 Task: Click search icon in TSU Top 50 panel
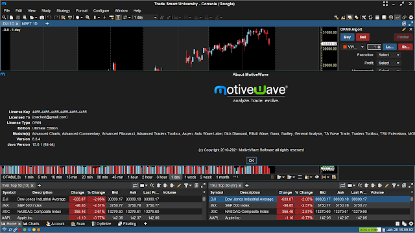point(360,186)
